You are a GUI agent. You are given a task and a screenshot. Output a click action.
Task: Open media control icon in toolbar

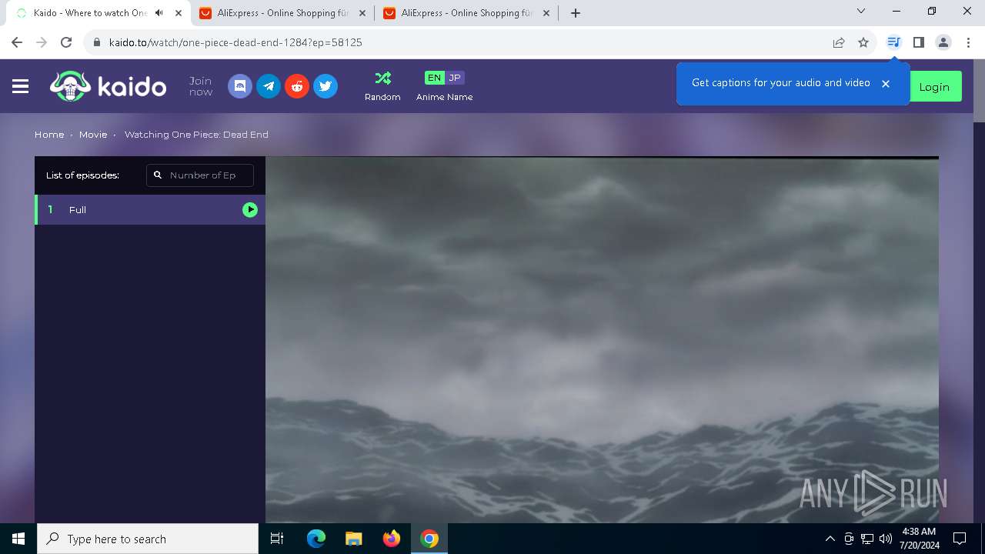tap(893, 42)
